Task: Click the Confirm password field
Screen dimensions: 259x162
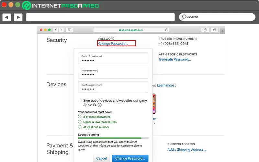Action: pos(113,87)
